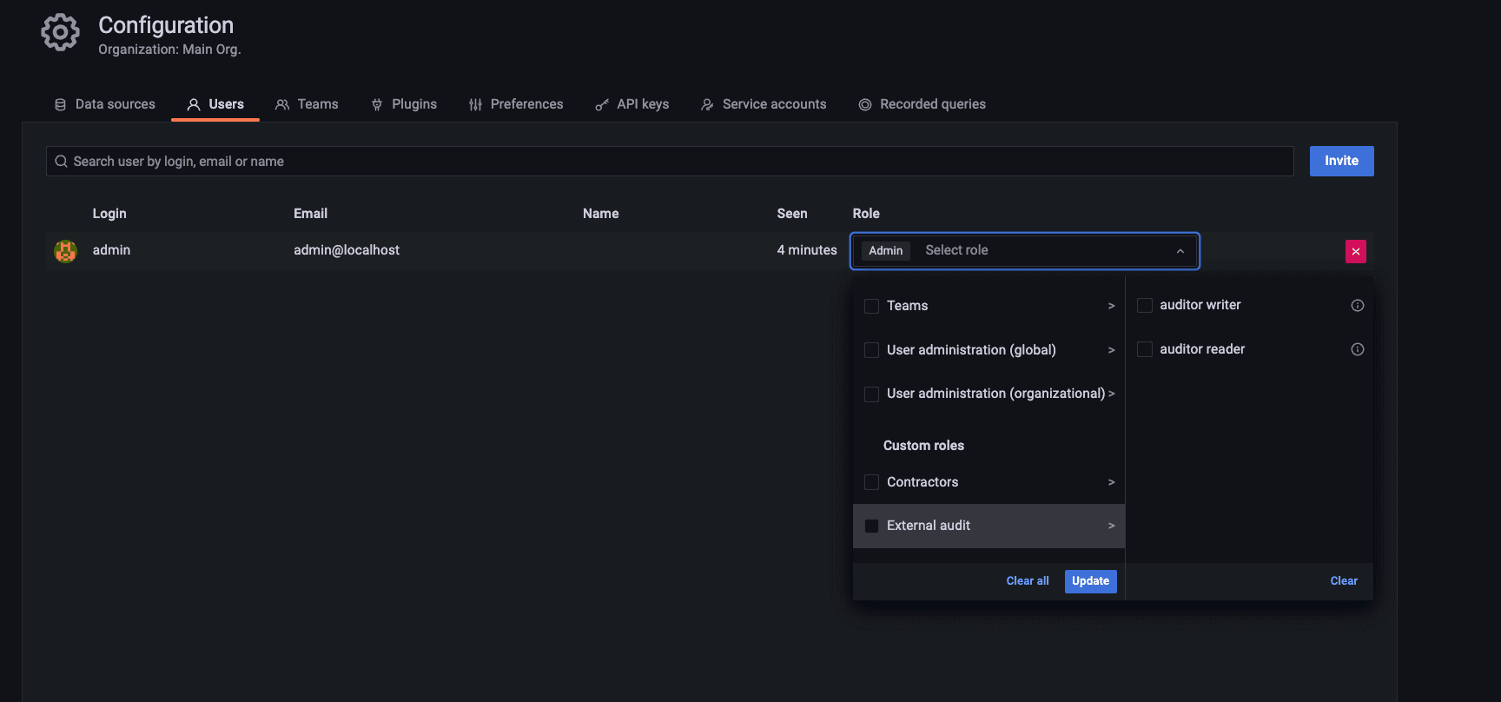Click the Plugins plug icon
Image resolution: width=1501 pixels, height=702 pixels.
click(x=377, y=104)
